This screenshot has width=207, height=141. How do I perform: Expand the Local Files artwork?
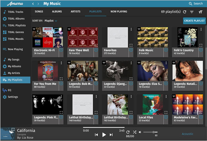(x=166, y=112)
